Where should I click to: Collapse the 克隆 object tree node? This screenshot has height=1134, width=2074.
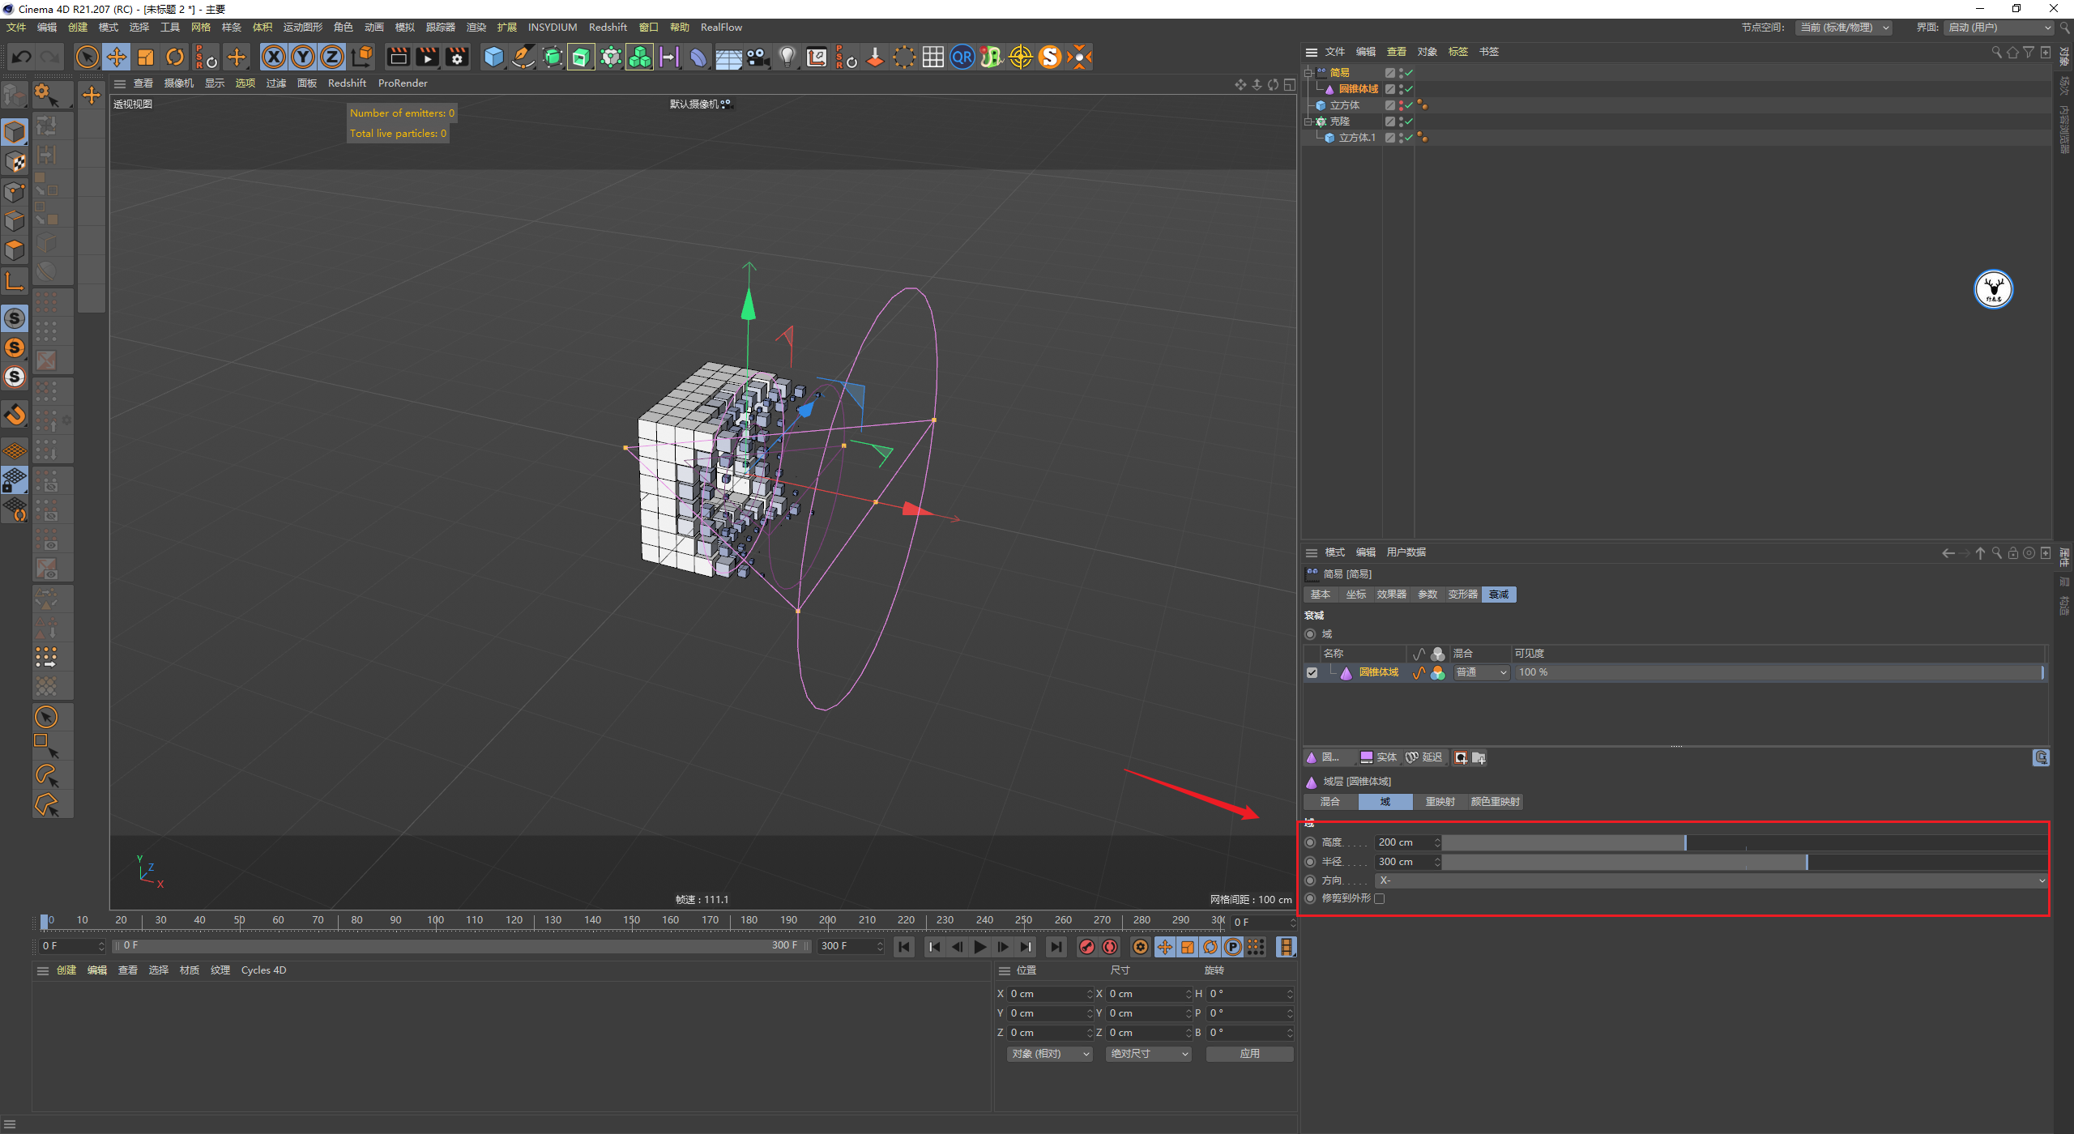(x=1308, y=122)
